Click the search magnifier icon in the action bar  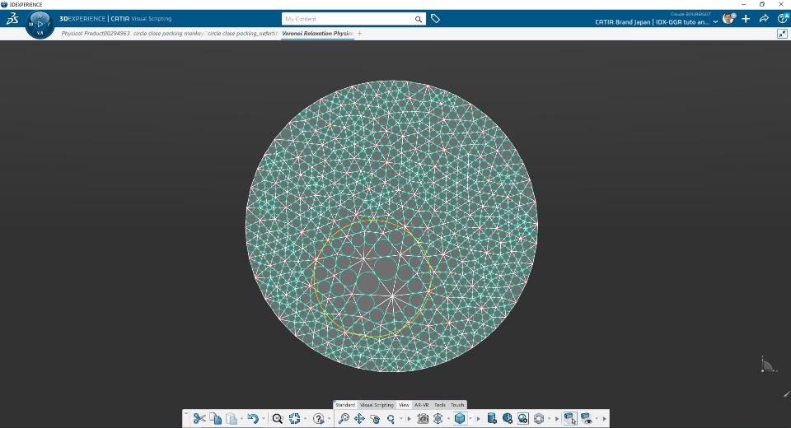tap(278, 418)
